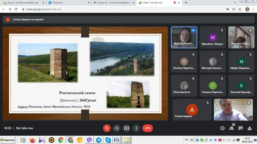Bookmark this page with star icon
The width and height of the screenshot is (257, 144).
coord(240,9)
